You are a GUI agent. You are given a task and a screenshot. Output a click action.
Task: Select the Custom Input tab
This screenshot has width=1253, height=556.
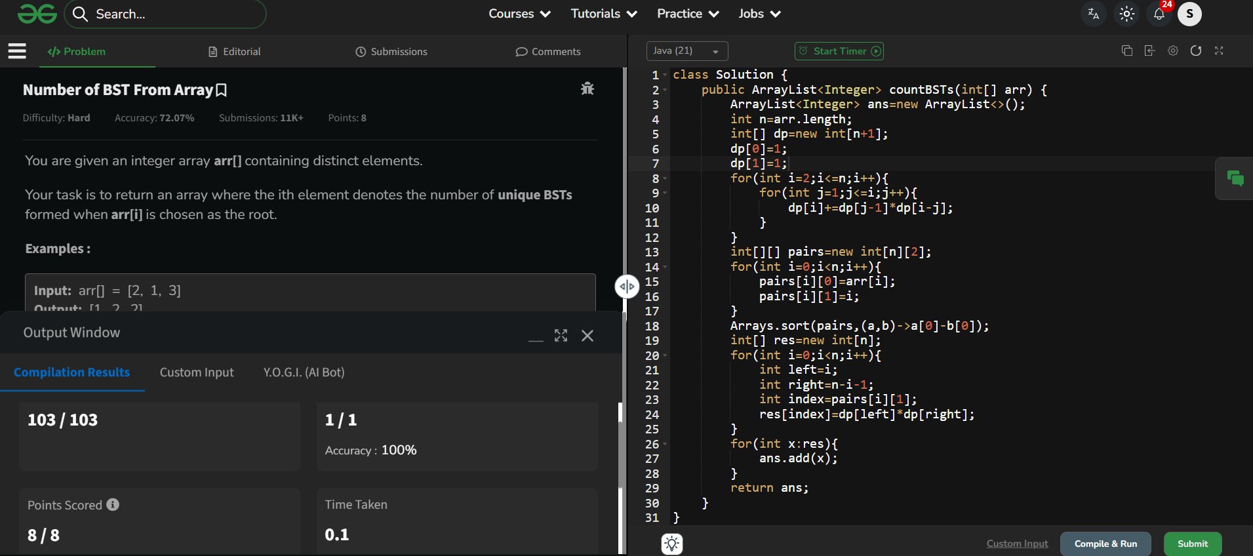pos(197,372)
